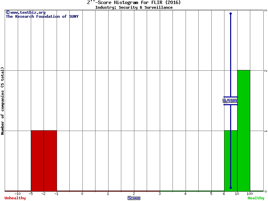
Task: Click the 0 tick on the x-axis
Action: click(x=82, y=194)
